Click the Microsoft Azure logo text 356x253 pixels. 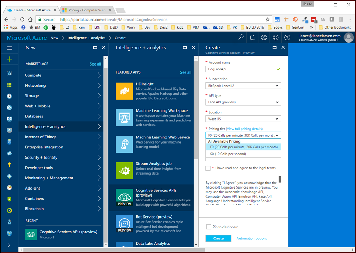pos(27,38)
